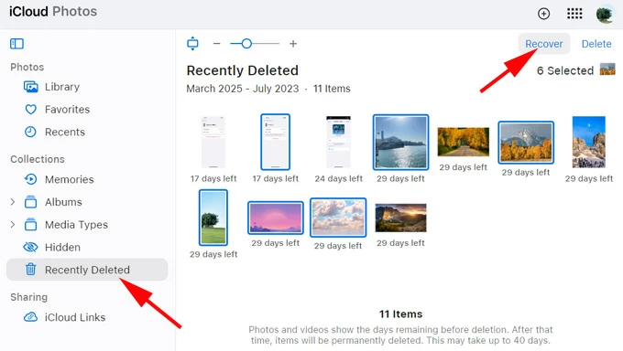Deselect the selected lighthouse sea photo

pyautogui.click(x=400, y=142)
